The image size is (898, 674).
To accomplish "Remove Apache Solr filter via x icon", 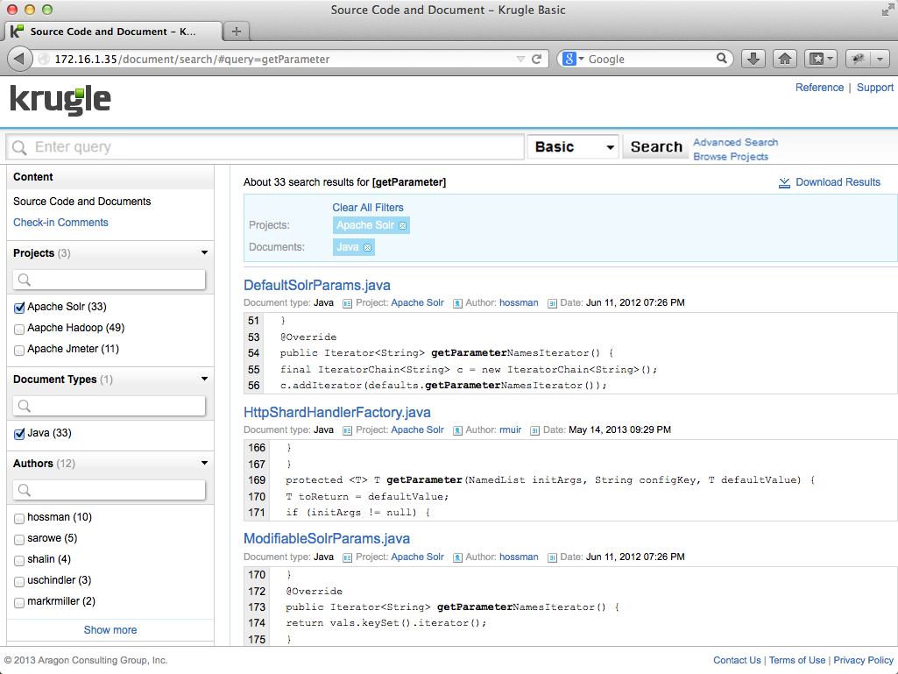I will point(403,226).
